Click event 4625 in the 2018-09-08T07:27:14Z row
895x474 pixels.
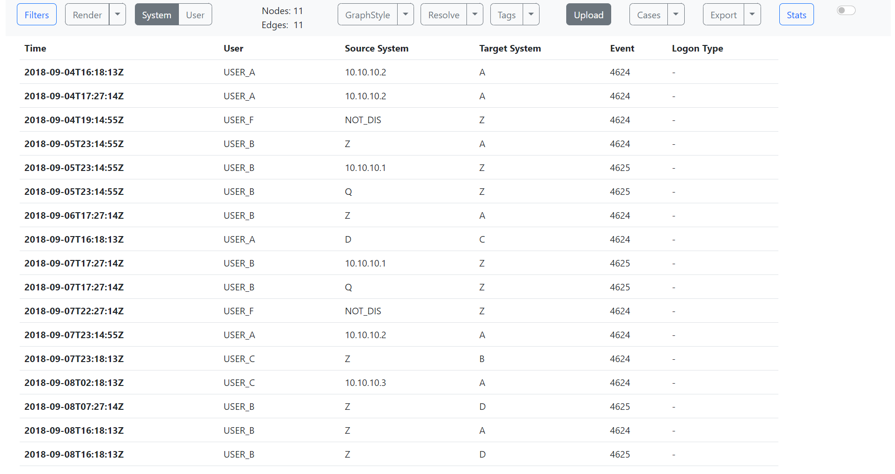pyautogui.click(x=620, y=407)
